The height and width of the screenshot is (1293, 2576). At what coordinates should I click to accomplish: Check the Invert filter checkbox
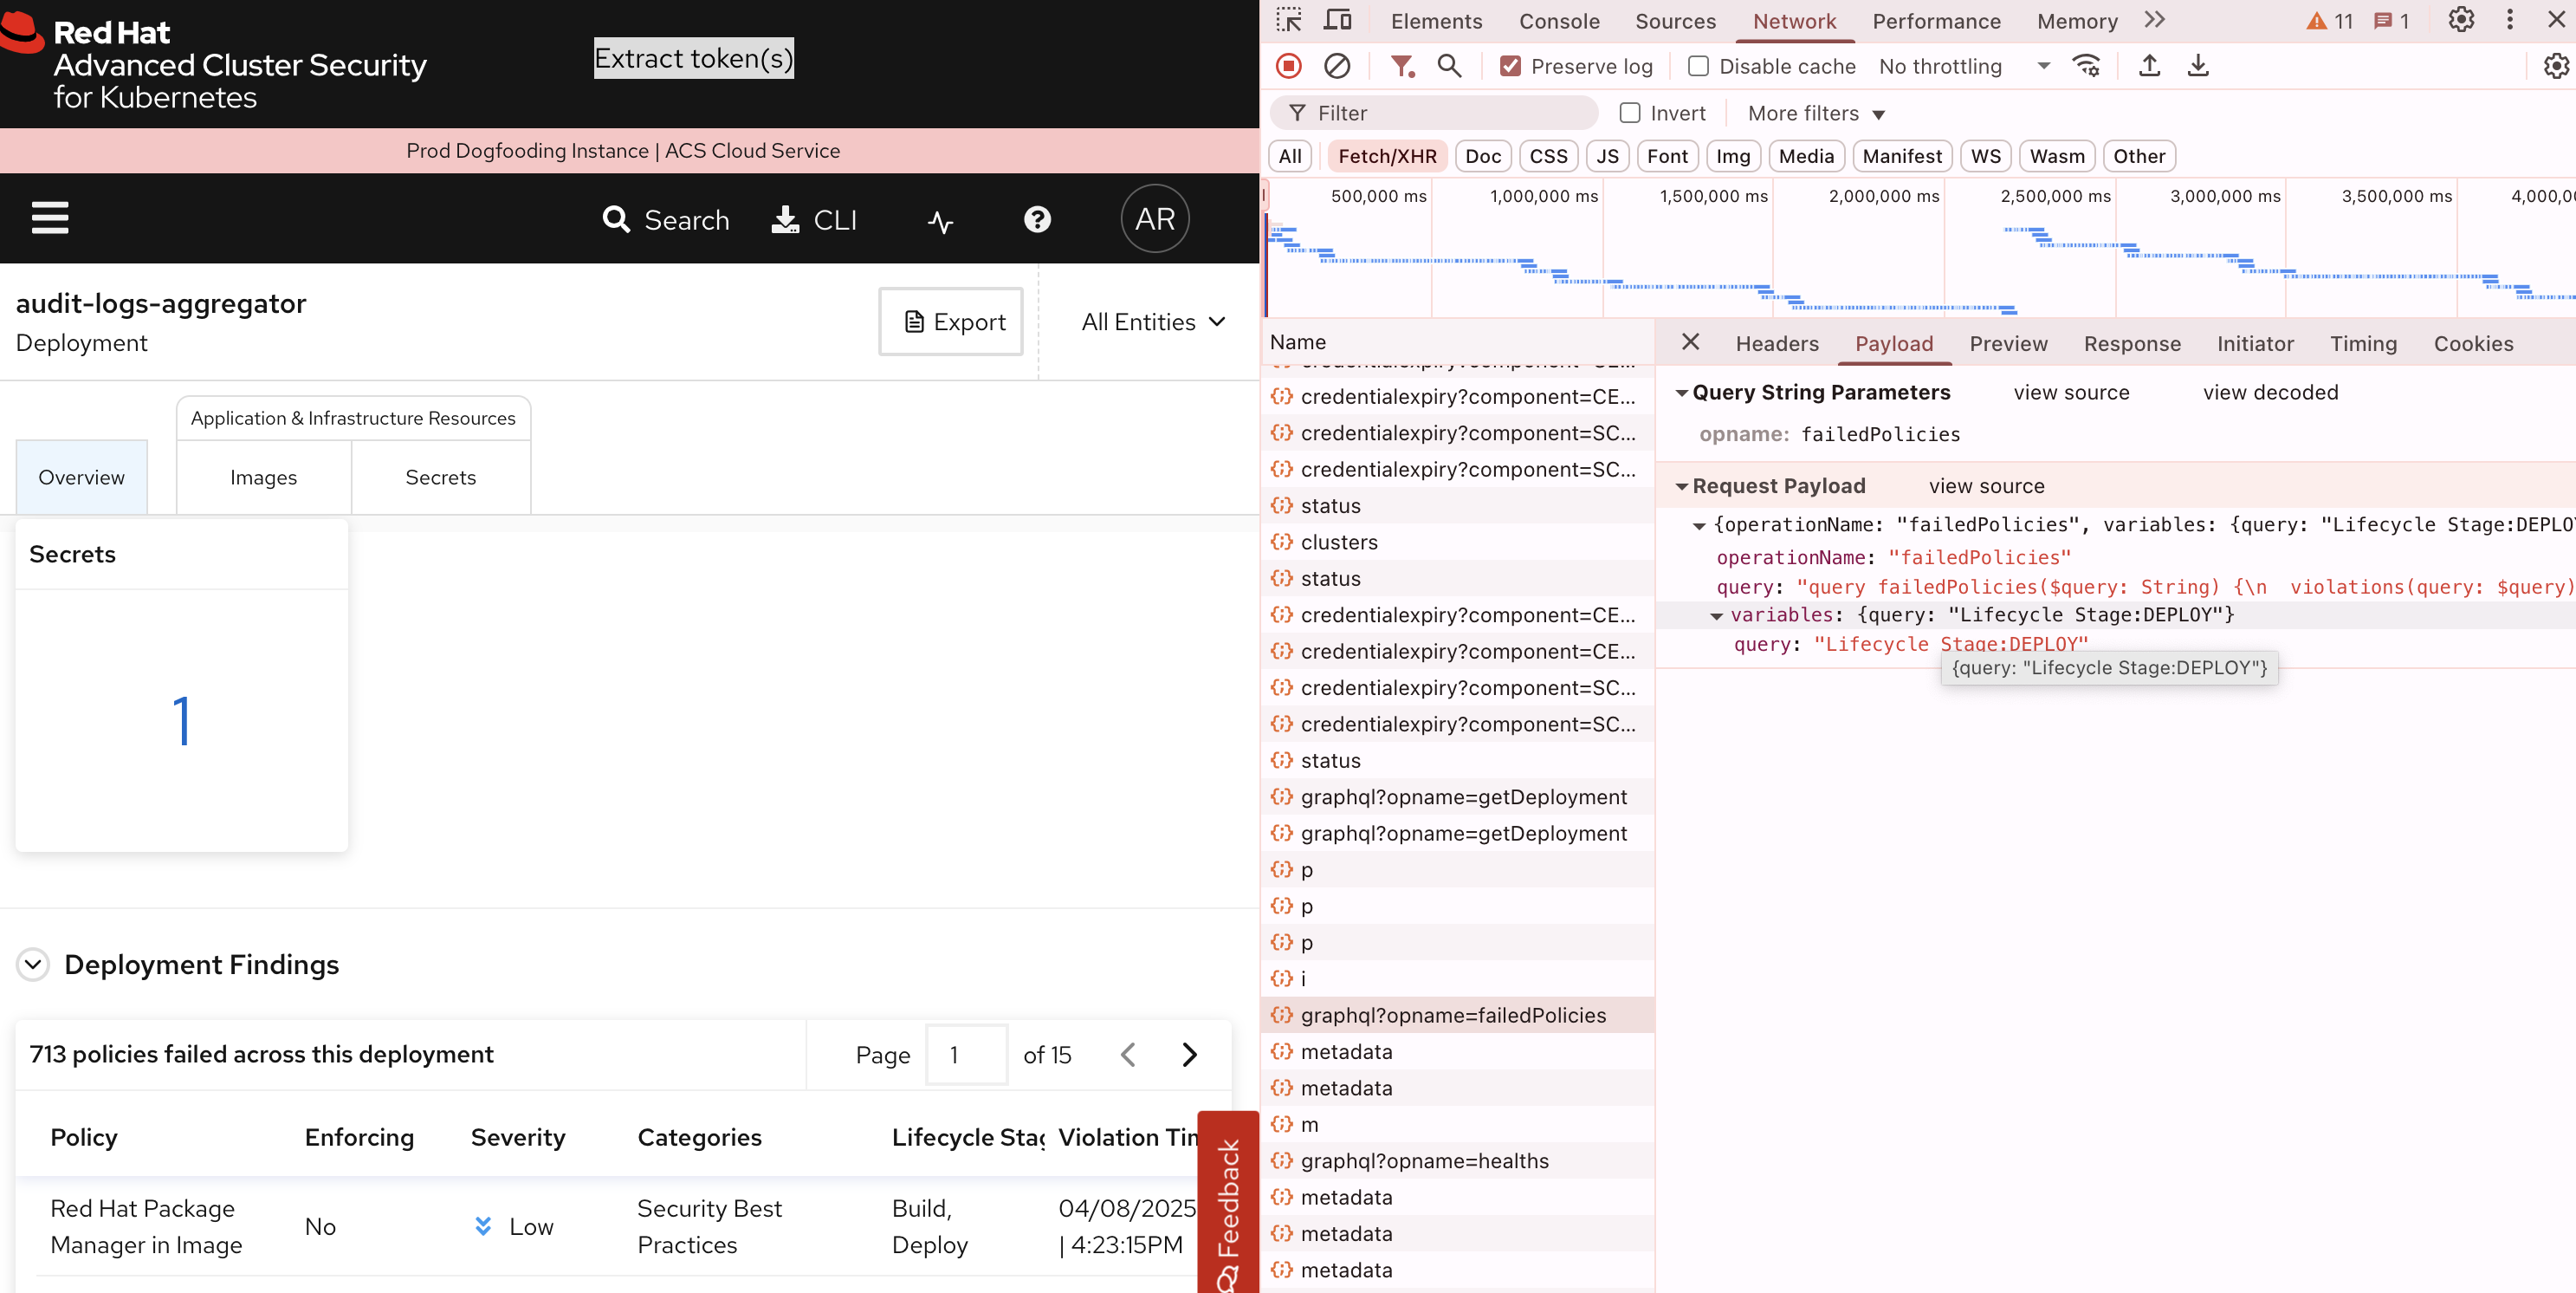coord(1629,113)
